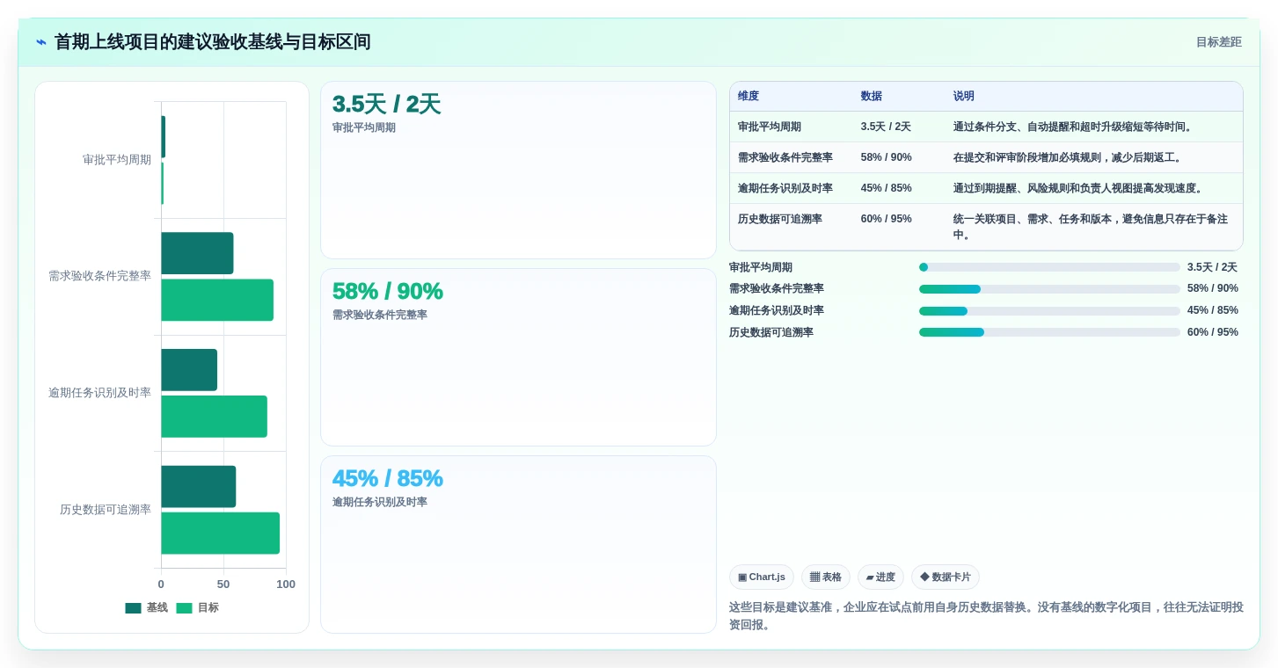Click the 目标差距 label in header

1218,42
